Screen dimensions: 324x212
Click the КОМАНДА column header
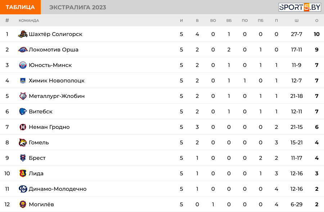(29, 21)
